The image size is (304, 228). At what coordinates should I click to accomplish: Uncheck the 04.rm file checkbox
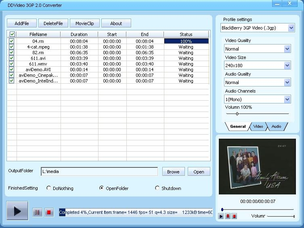(12, 41)
